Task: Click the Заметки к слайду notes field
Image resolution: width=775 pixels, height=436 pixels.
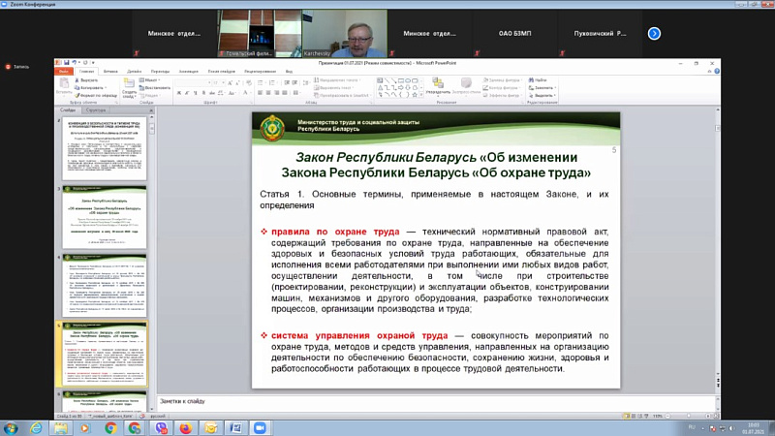Action: pos(437,401)
